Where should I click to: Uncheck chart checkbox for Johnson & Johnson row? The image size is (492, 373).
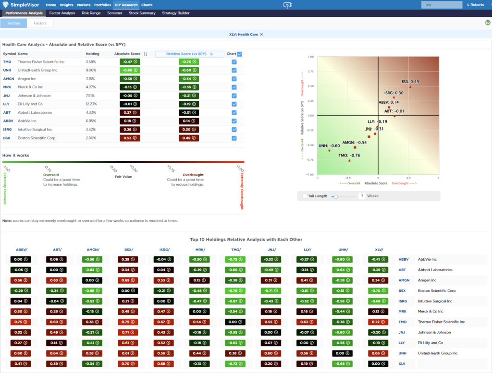click(x=234, y=96)
